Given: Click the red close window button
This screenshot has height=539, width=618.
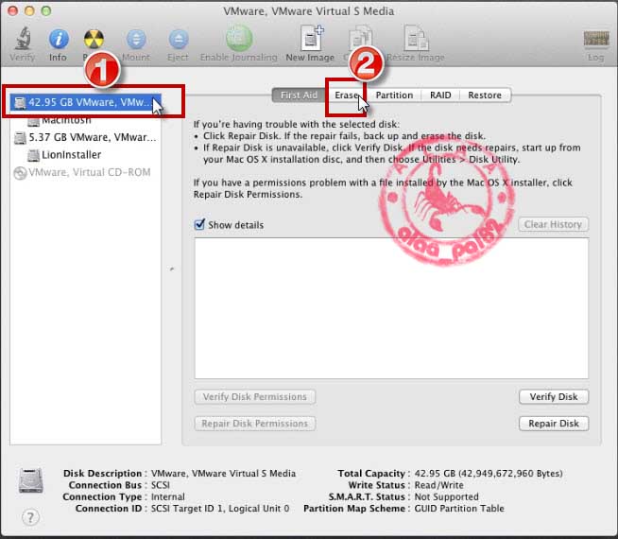Looking at the screenshot, I should pos(12,10).
